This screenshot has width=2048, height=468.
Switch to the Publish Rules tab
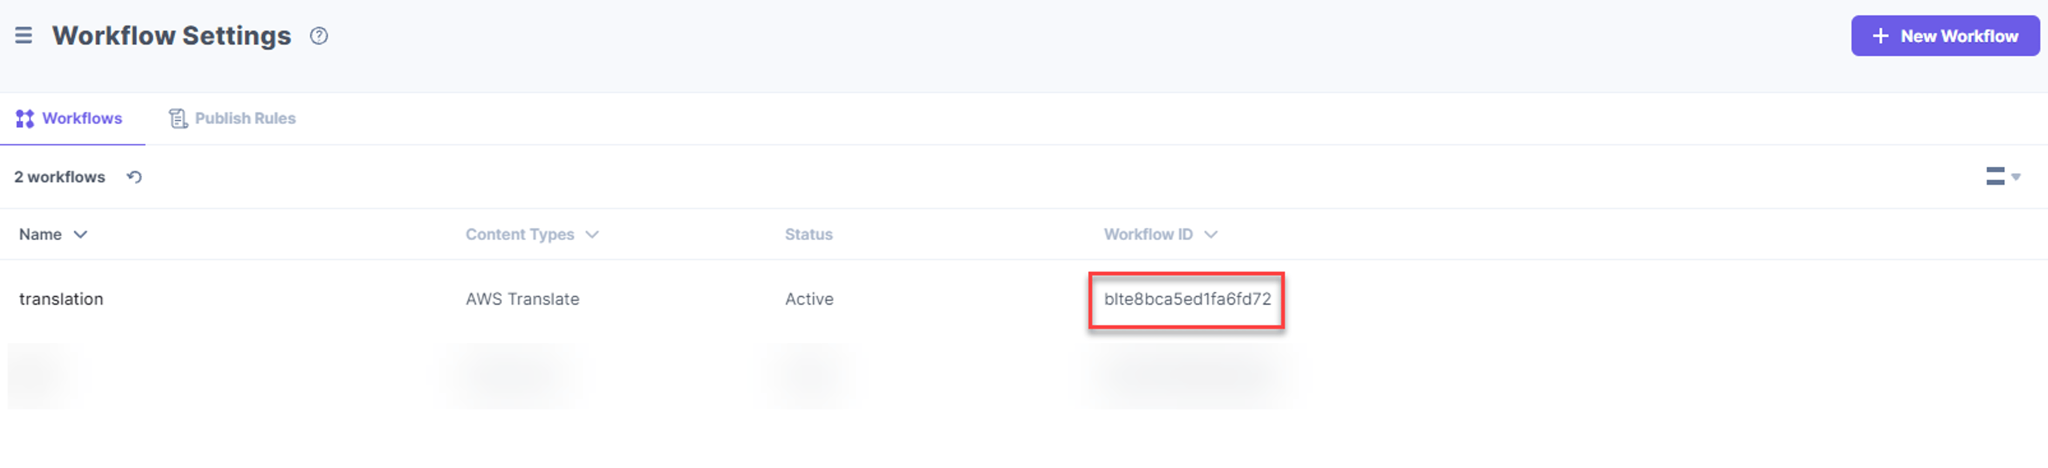[232, 118]
